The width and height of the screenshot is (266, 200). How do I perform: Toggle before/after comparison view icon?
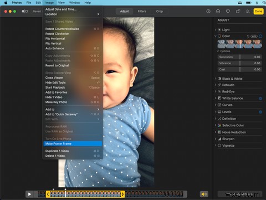point(25,11)
